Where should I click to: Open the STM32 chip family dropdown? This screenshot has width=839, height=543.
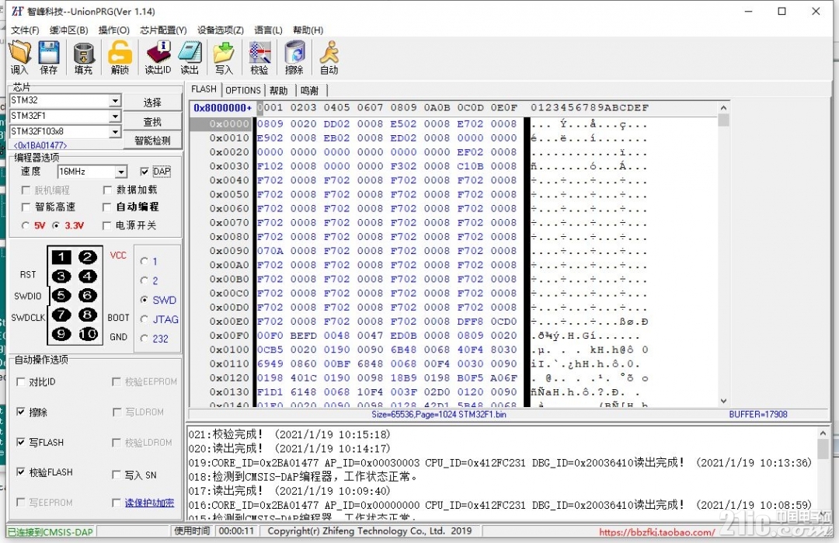(x=115, y=100)
